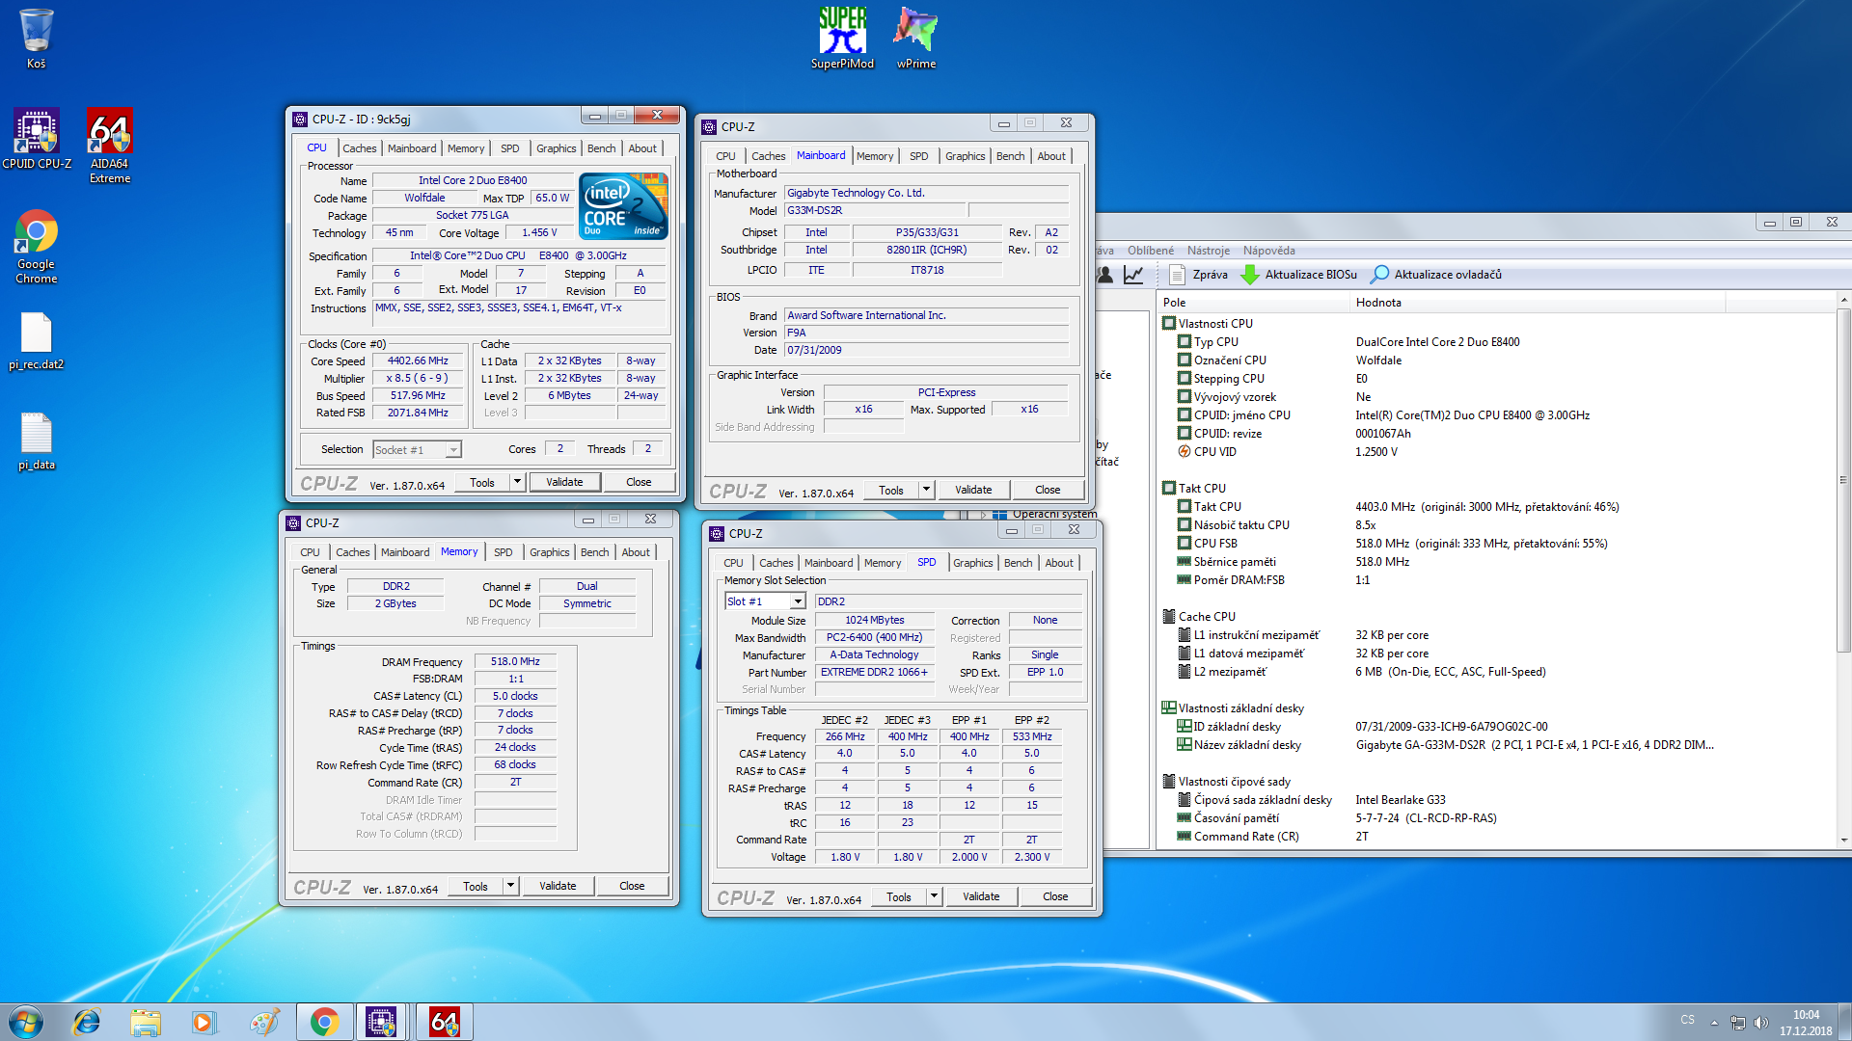
Task: Select the pi_data file icon
Action: [36, 441]
